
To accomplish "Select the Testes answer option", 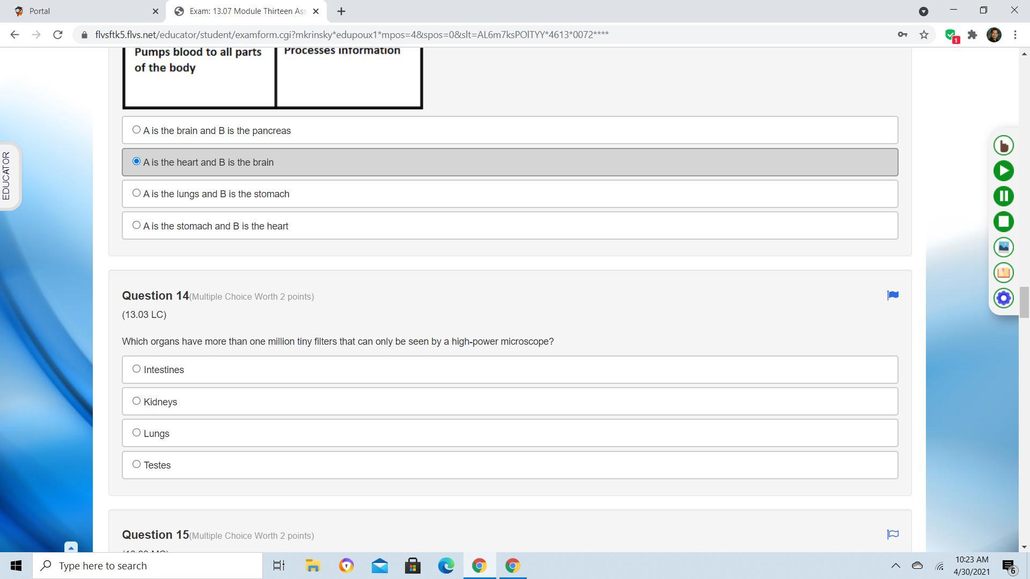I will point(136,464).
